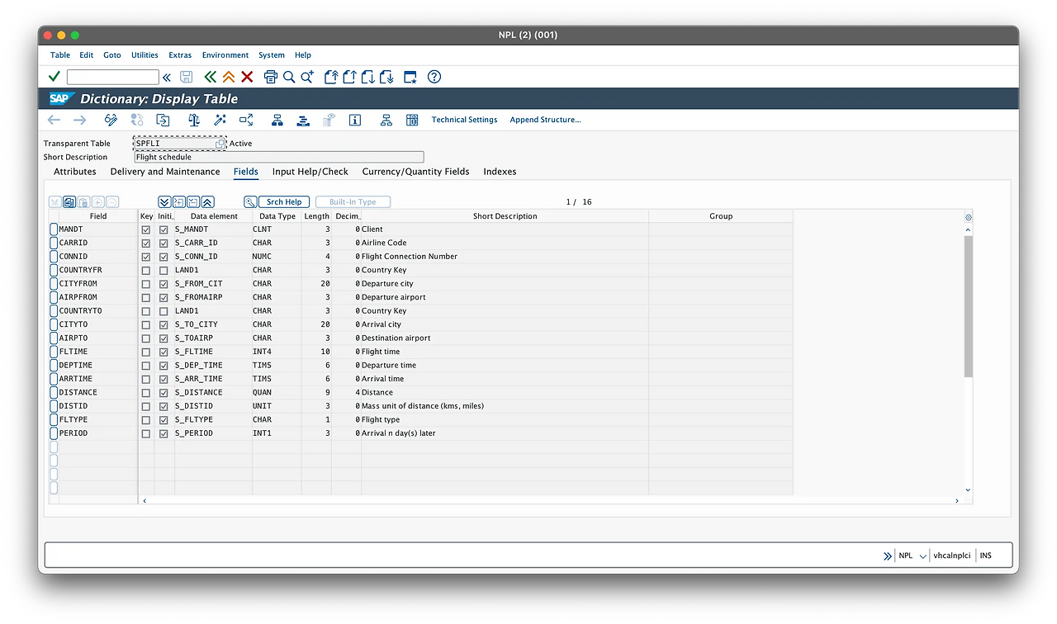1057x624 pixels.
Task: Expand status bar system info arrows
Action: [888, 555]
